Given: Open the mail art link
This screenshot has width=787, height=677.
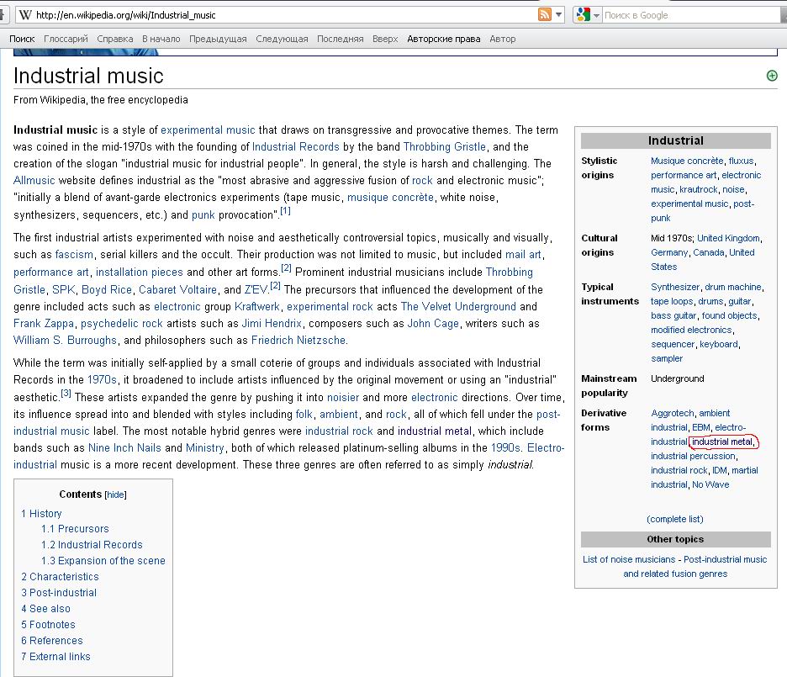Looking at the screenshot, I should point(524,255).
